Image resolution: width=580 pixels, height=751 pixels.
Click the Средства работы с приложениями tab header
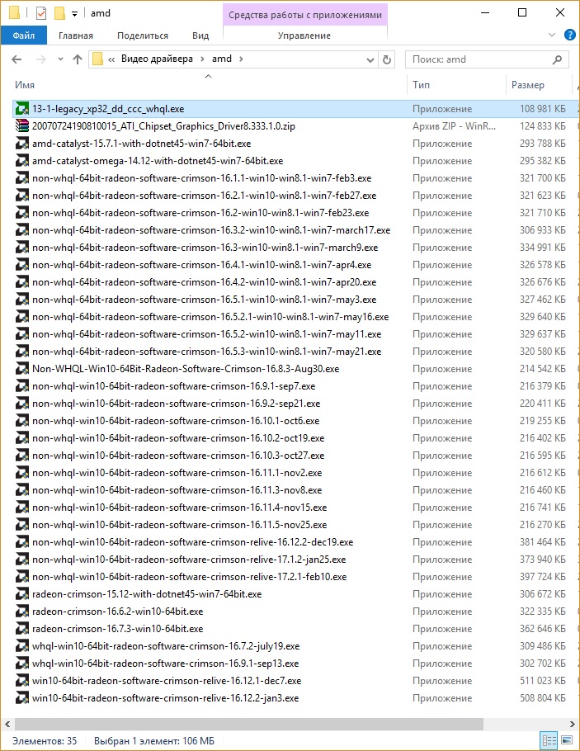(305, 15)
